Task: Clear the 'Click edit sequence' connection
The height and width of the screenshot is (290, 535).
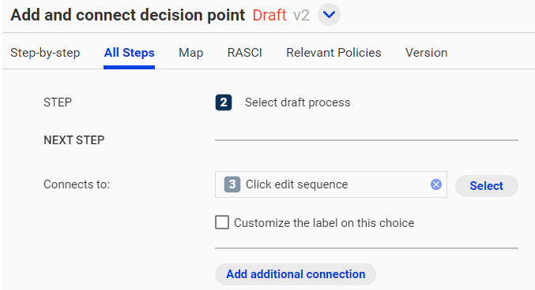Action: click(435, 184)
